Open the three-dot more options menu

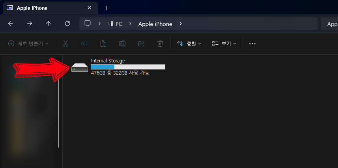(x=252, y=44)
